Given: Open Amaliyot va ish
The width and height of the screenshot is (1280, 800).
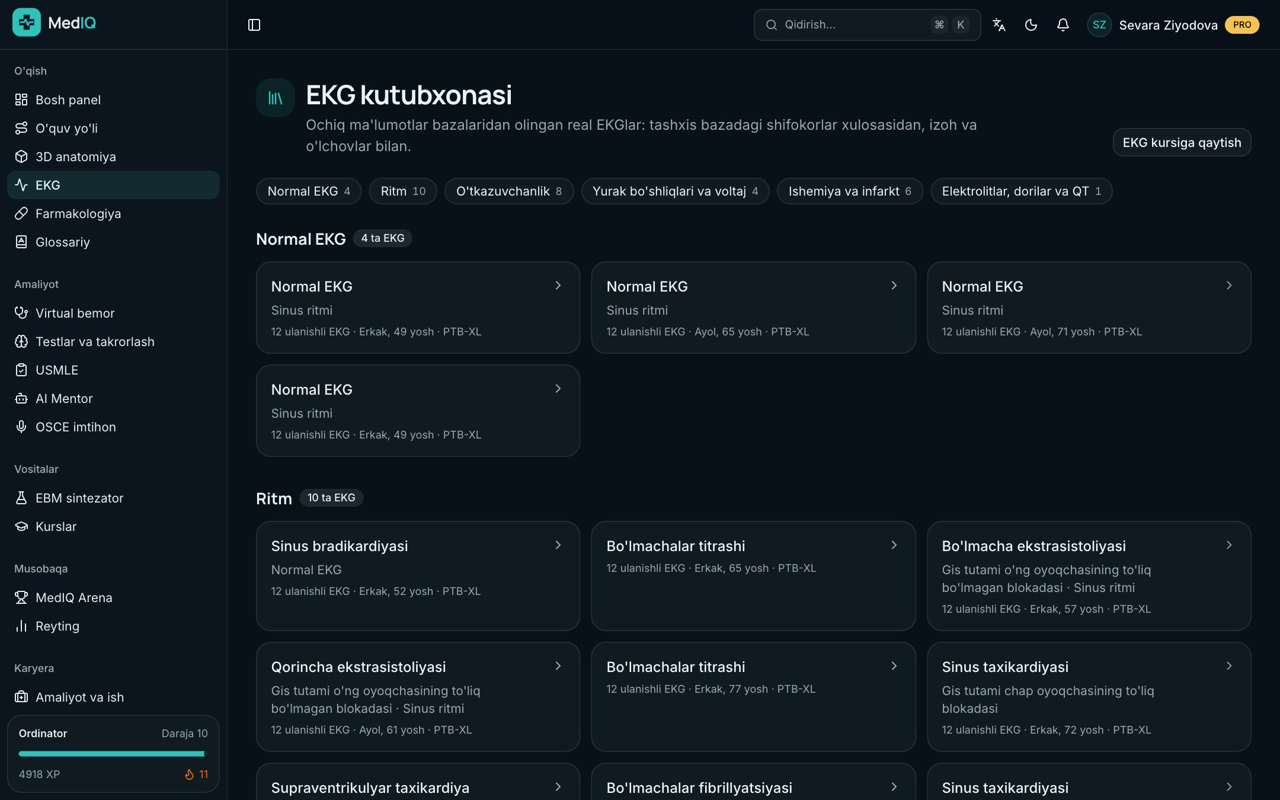Looking at the screenshot, I should (x=113, y=697).
